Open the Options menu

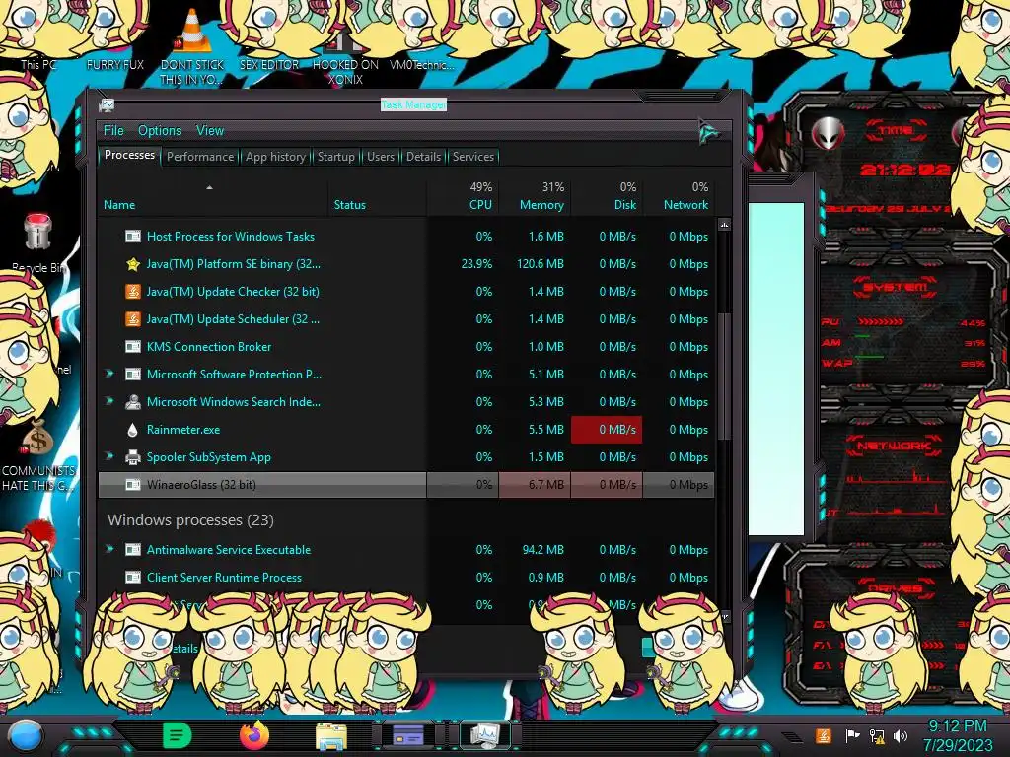pyautogui.click(x=160, y=131)
